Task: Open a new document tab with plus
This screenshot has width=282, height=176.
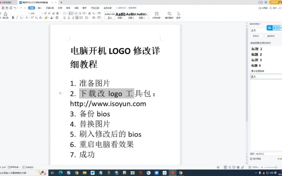Action: tap(61, 2)
